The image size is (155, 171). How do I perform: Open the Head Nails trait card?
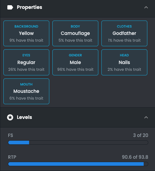tap(124, 63)
